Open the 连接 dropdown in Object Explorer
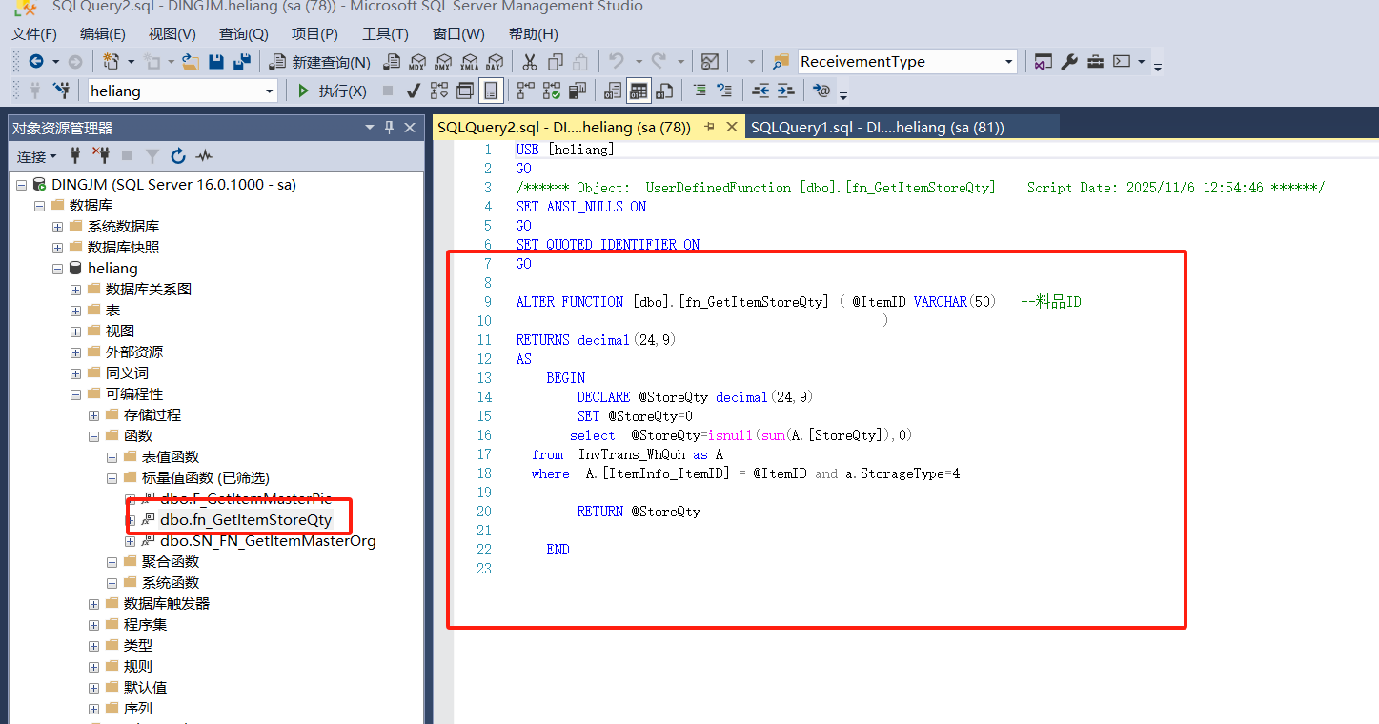Viewport: 1379px width, 724px height. 36,155
